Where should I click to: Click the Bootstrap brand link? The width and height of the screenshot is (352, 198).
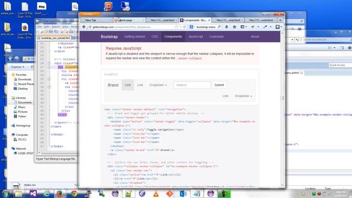(x=109, y=37)
